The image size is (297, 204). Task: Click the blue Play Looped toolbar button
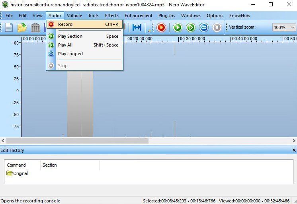tap(204, 27)
